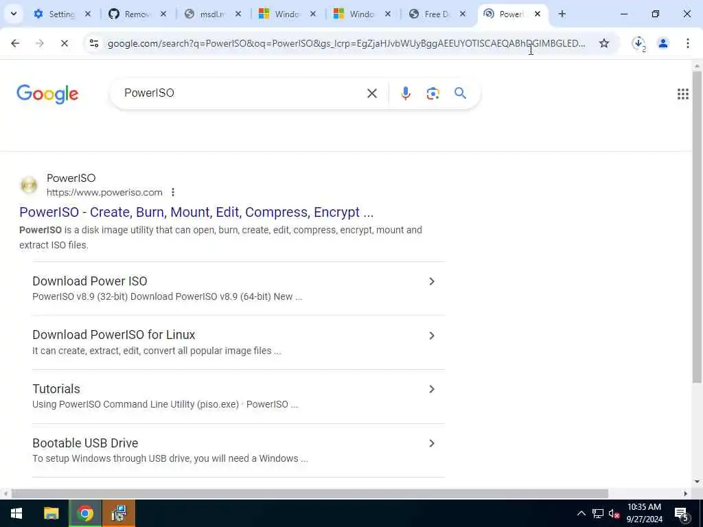The image size is (703, 527).
Task: Click the blue magnifier search icon
Action: tap(460, 93)
